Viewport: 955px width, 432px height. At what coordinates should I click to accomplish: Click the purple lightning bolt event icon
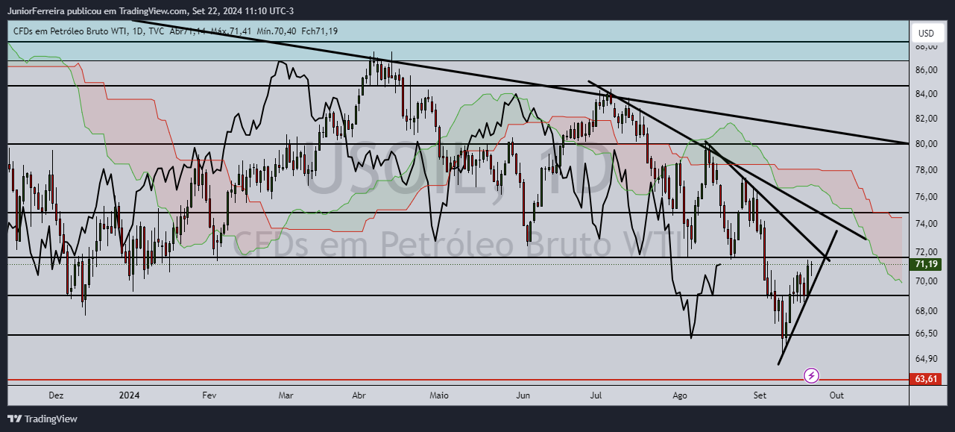(812, 375)
